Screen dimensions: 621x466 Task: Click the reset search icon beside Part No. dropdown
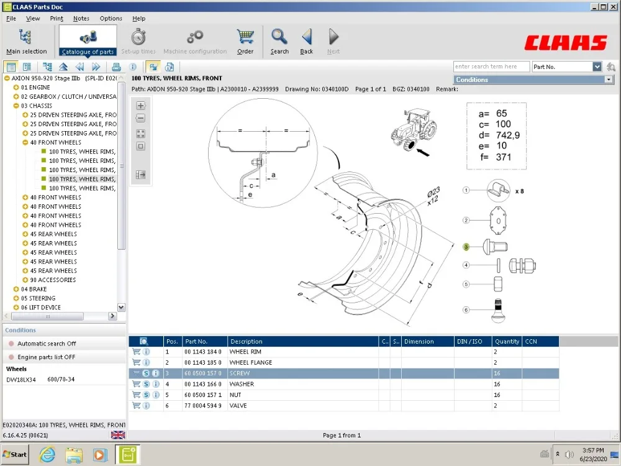pos(610,66)
